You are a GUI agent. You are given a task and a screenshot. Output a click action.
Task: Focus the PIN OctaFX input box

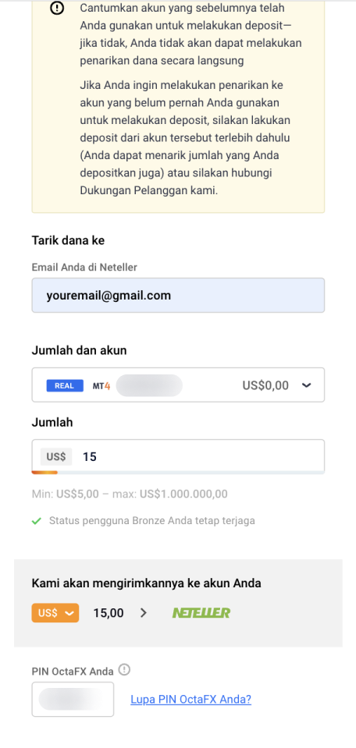(73, 700)
